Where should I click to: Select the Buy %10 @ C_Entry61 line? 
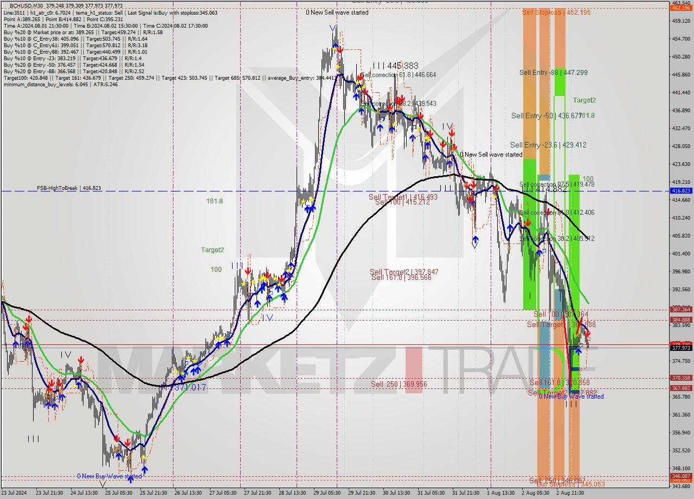point(75,45)
